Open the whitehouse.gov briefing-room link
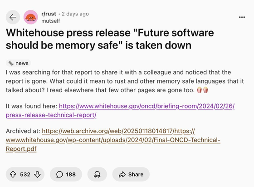The width and height of the screenshot is (254, 187). pos(120,110)
